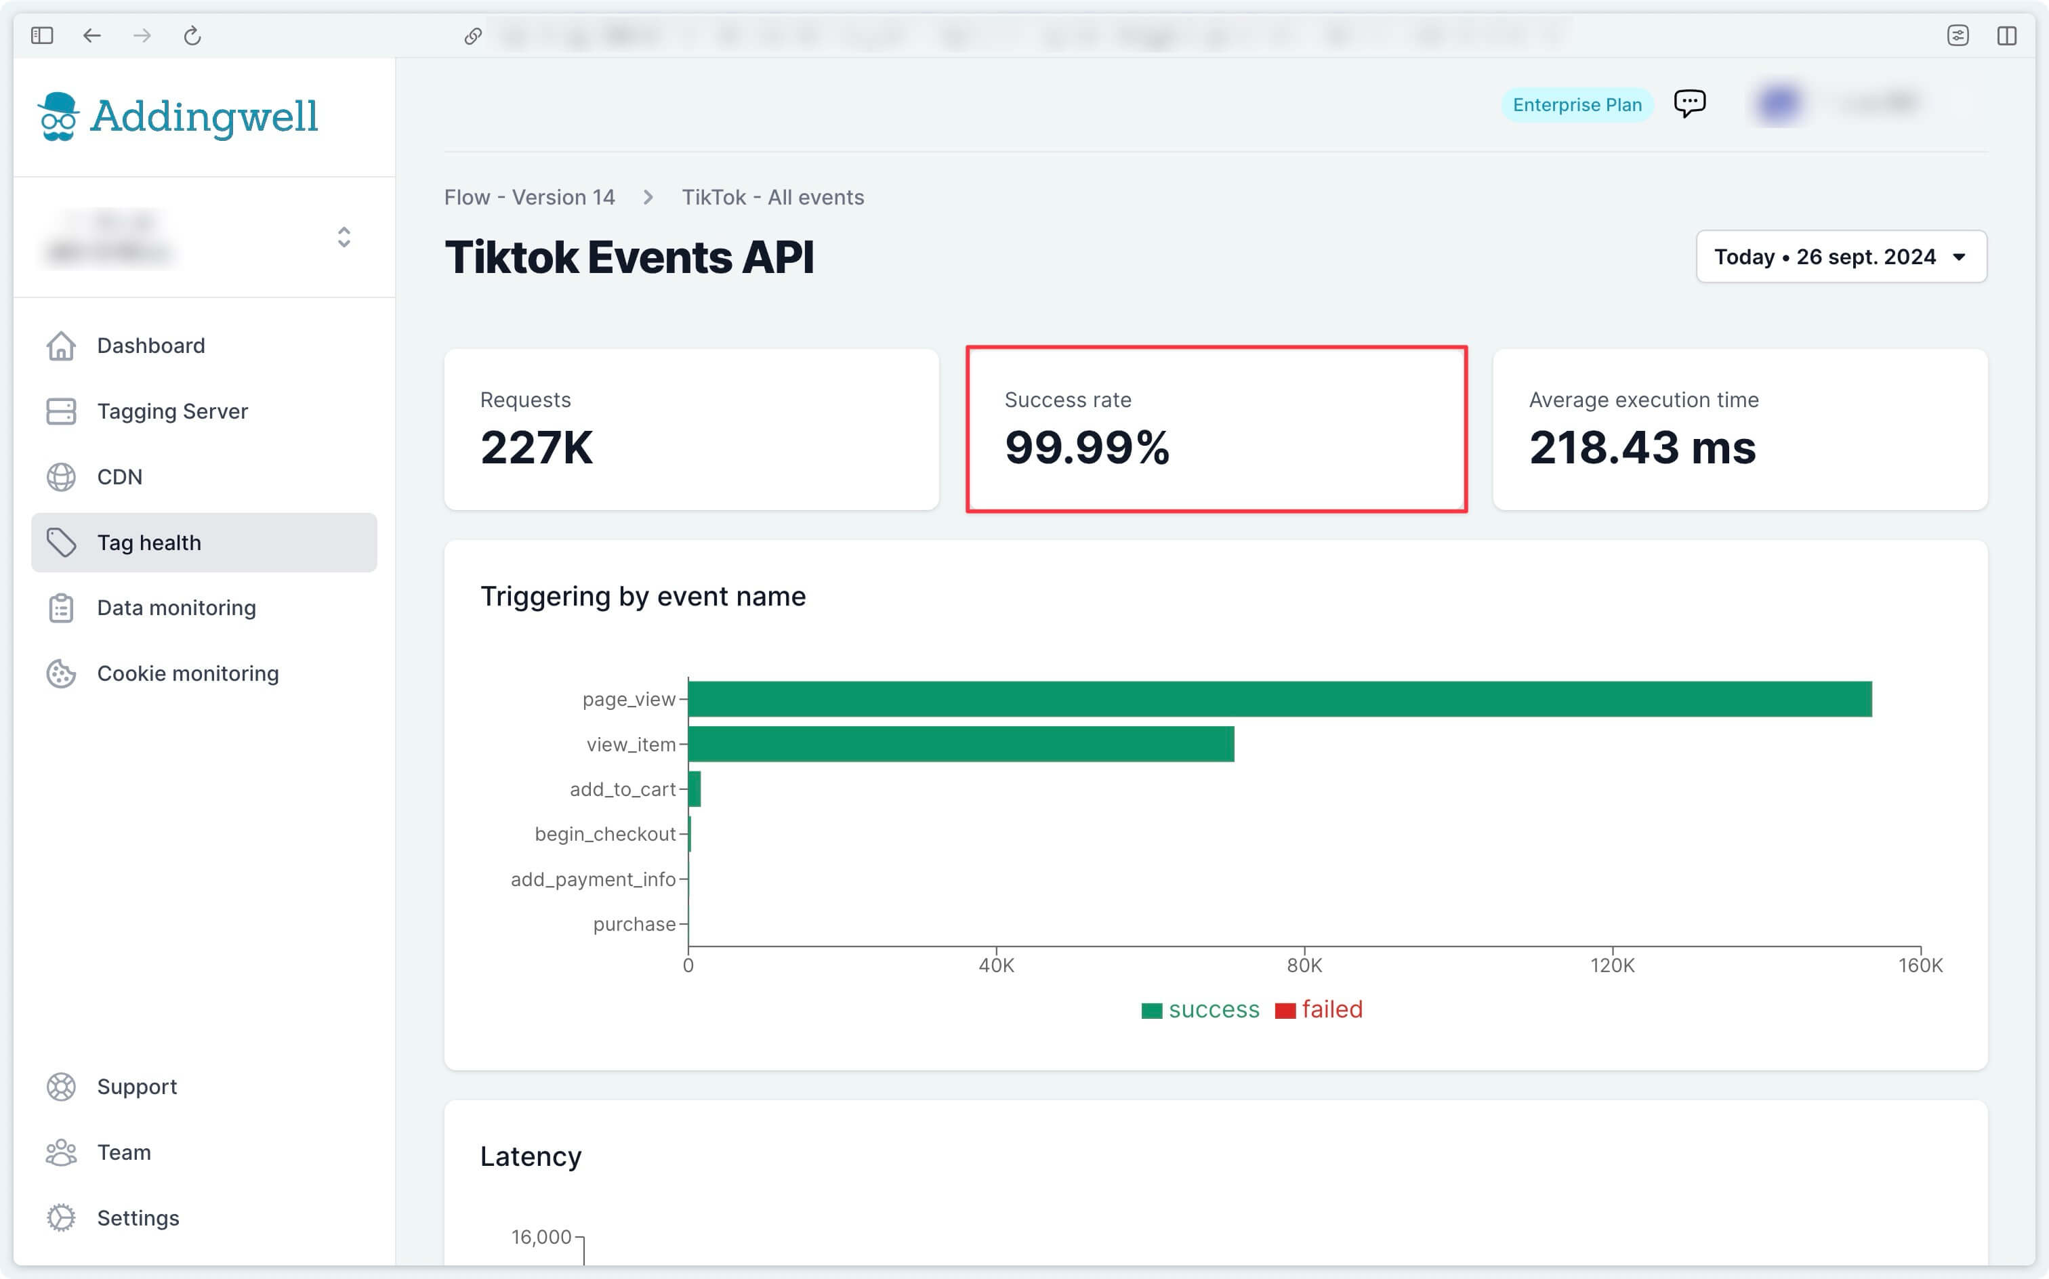This screenshot has width=2049, height=1279.
Task: Open Tagging Server in sidebar
Action: coord(204,411)
